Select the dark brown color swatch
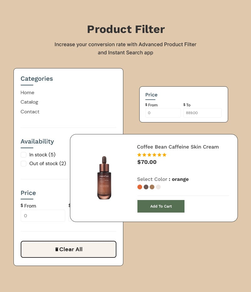251x292 pixels. coord(146,187)
